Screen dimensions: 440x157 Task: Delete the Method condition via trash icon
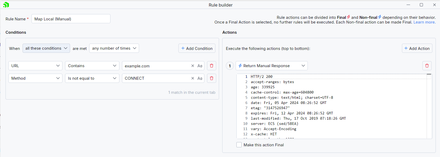[x=211, y=78]
